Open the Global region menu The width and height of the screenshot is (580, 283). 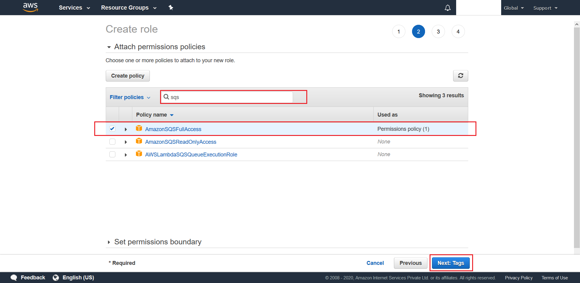[514, 8]
